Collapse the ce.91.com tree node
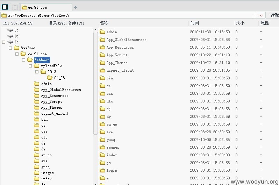 17,54
